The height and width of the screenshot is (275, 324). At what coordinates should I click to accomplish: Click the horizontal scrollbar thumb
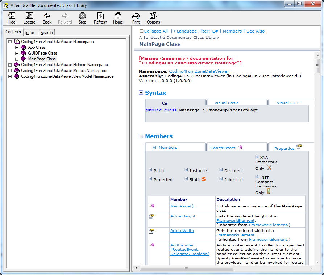tap(186, 268)
